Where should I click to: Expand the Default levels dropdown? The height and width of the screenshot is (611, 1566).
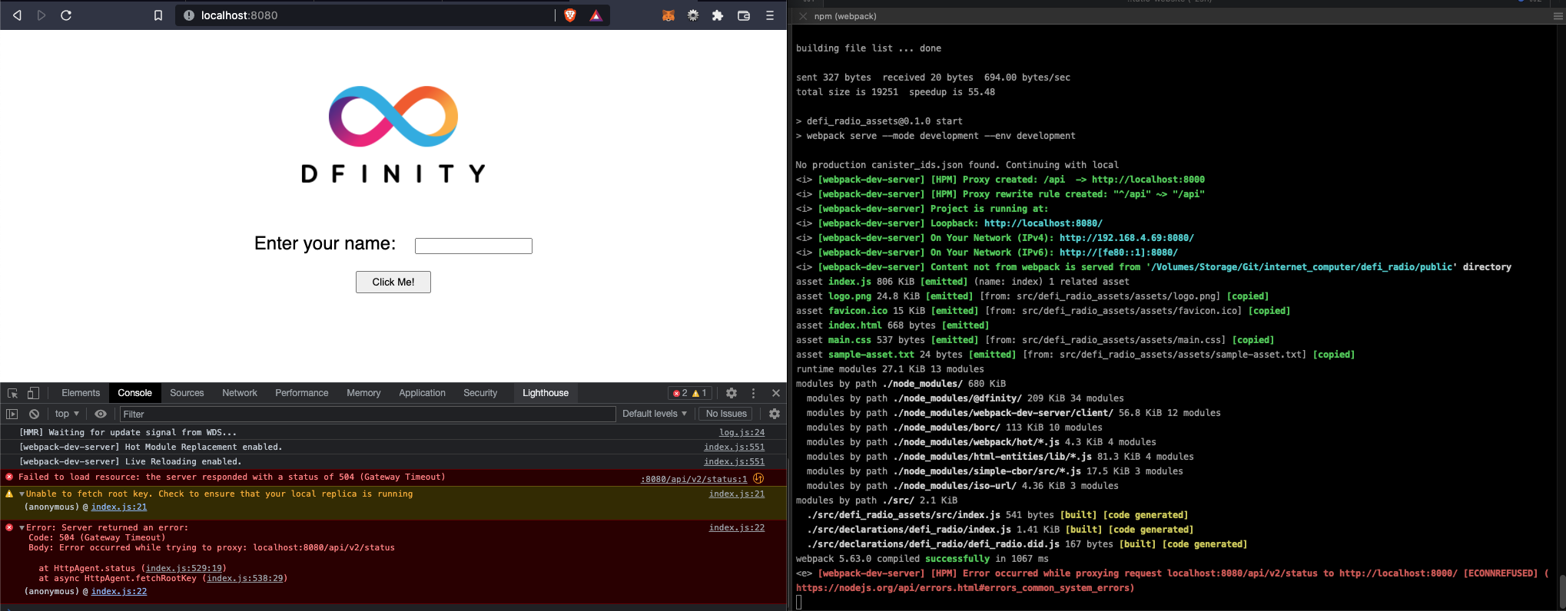coord(654,414)
